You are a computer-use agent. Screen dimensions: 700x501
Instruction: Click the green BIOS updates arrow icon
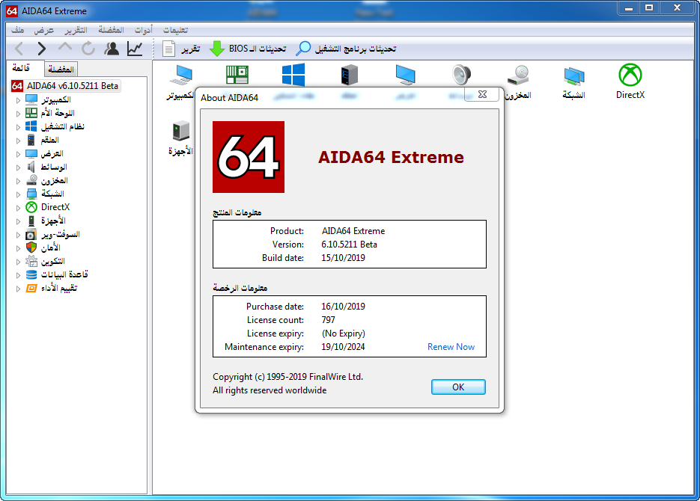(x=217, y=49)
